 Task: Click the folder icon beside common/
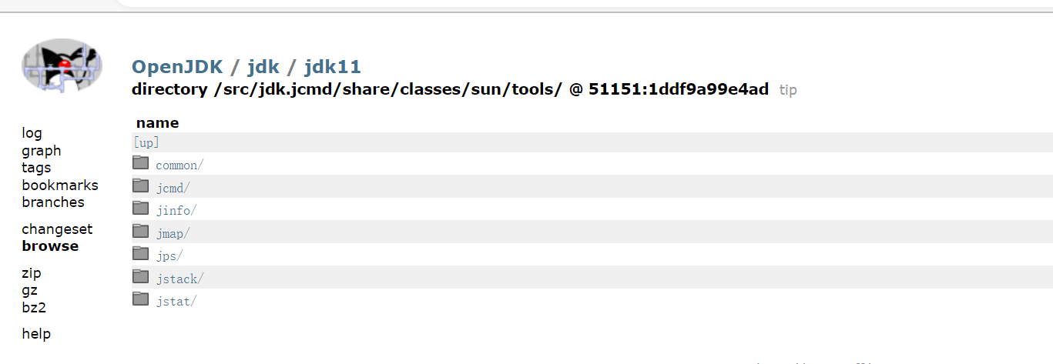tap(140, 163)
